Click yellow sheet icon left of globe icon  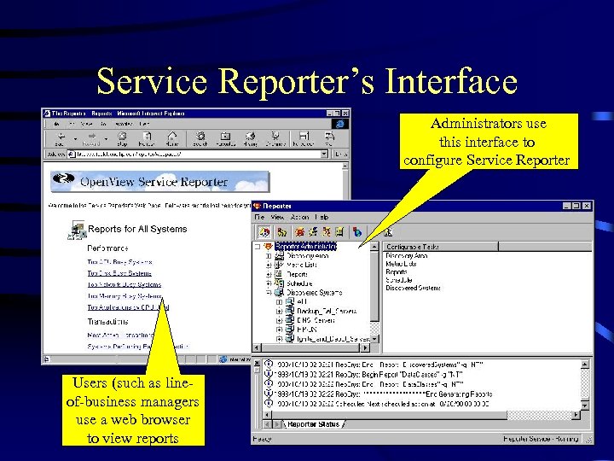pyautogui.click(x=339, y=232)
